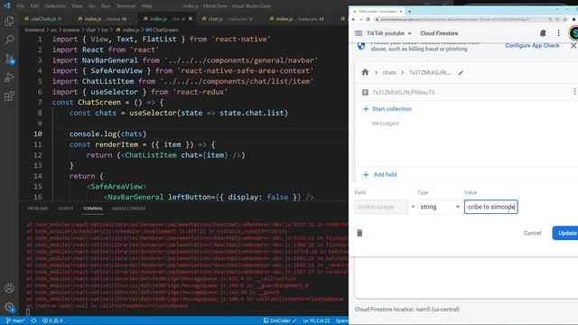The image size is (578, 325).
Task: Click the Configure App Check link
Action: point(532,46)
